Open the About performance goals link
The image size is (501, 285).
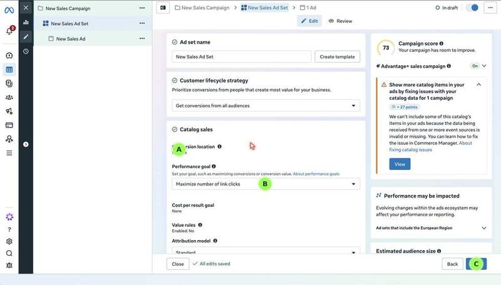[316, 174]
